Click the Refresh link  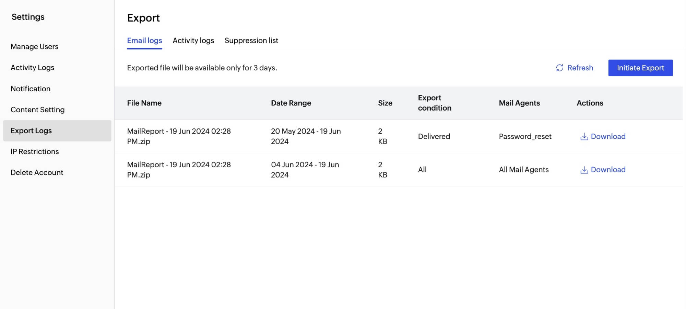[x=580, y=68]
